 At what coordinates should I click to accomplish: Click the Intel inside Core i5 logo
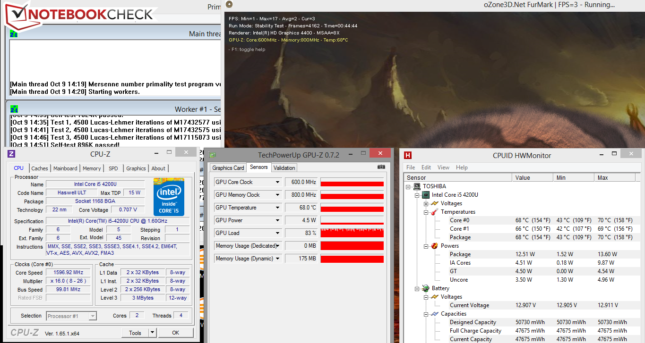pyautogui.click(x=169, y=197)
